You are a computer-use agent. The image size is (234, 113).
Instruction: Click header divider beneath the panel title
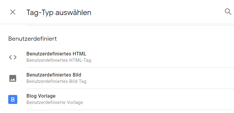pos(117,24)
